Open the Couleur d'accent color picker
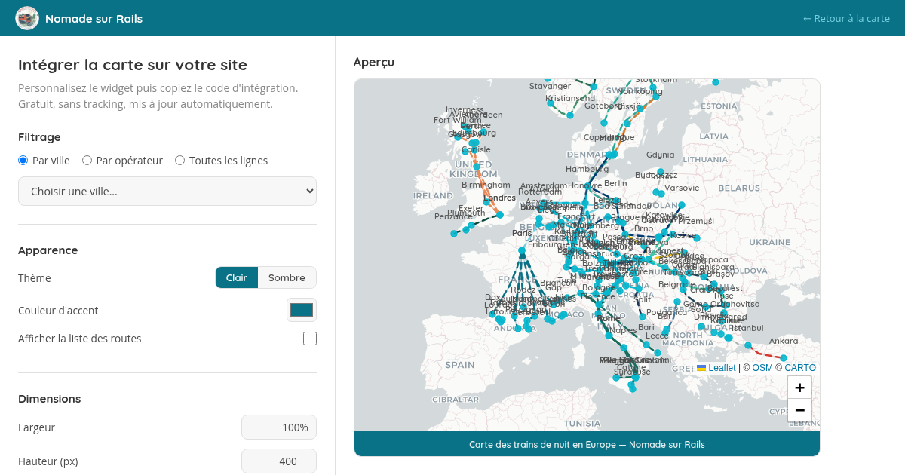This screenshot has width=905, height=475. click(x=302, y=310)
